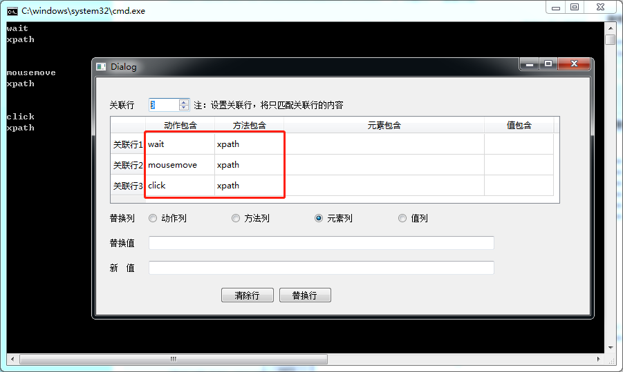Click the 'mousemove' table cell
The width and height of the screenshot is (623, 372).
coord(180,164)
